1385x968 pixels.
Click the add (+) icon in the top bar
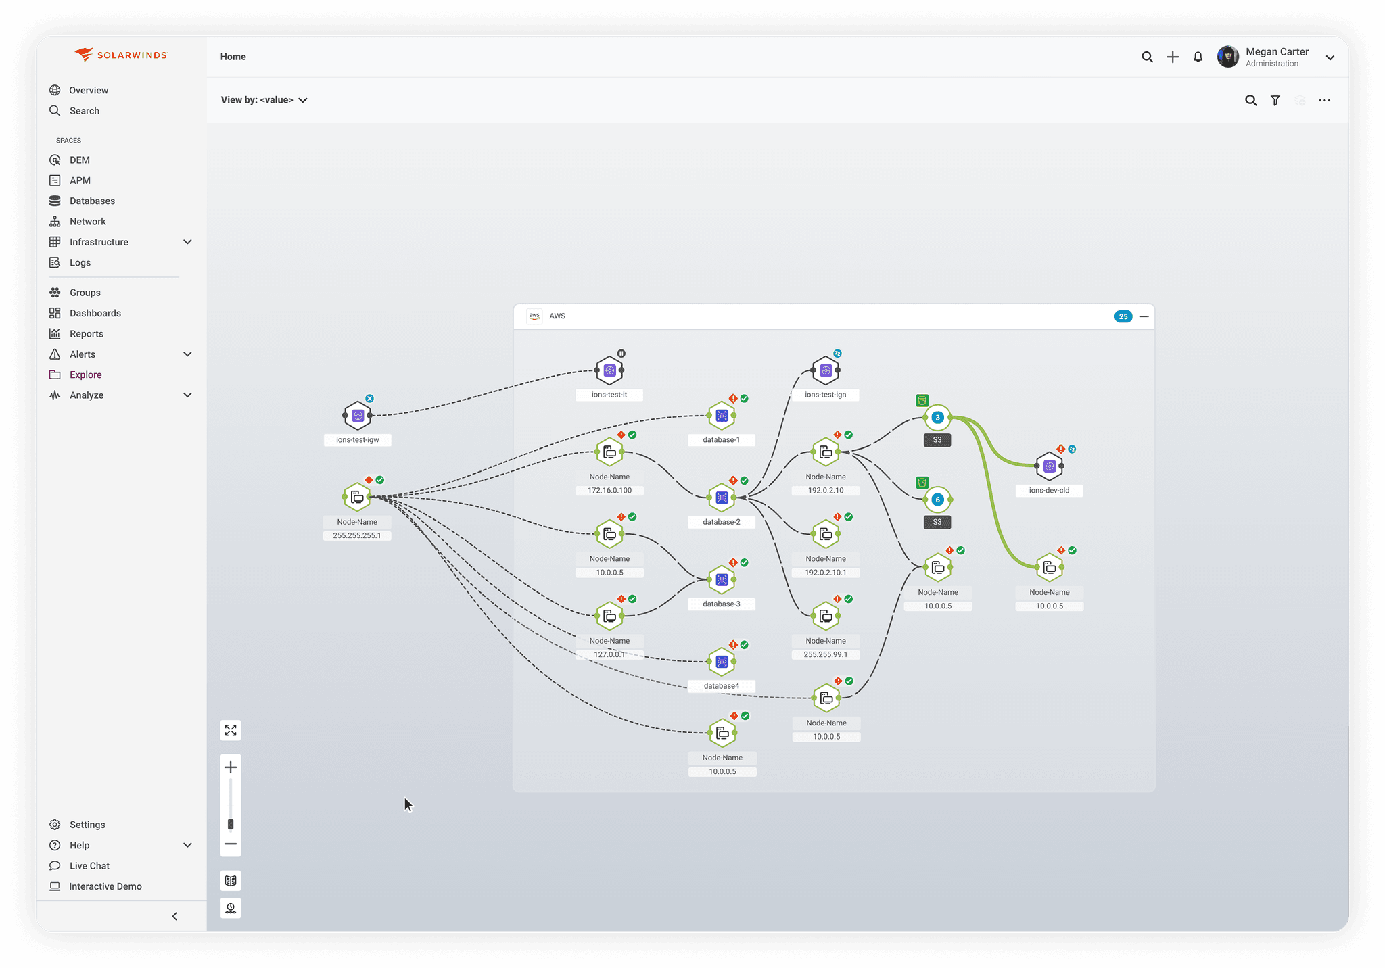tap(1172, 57)
